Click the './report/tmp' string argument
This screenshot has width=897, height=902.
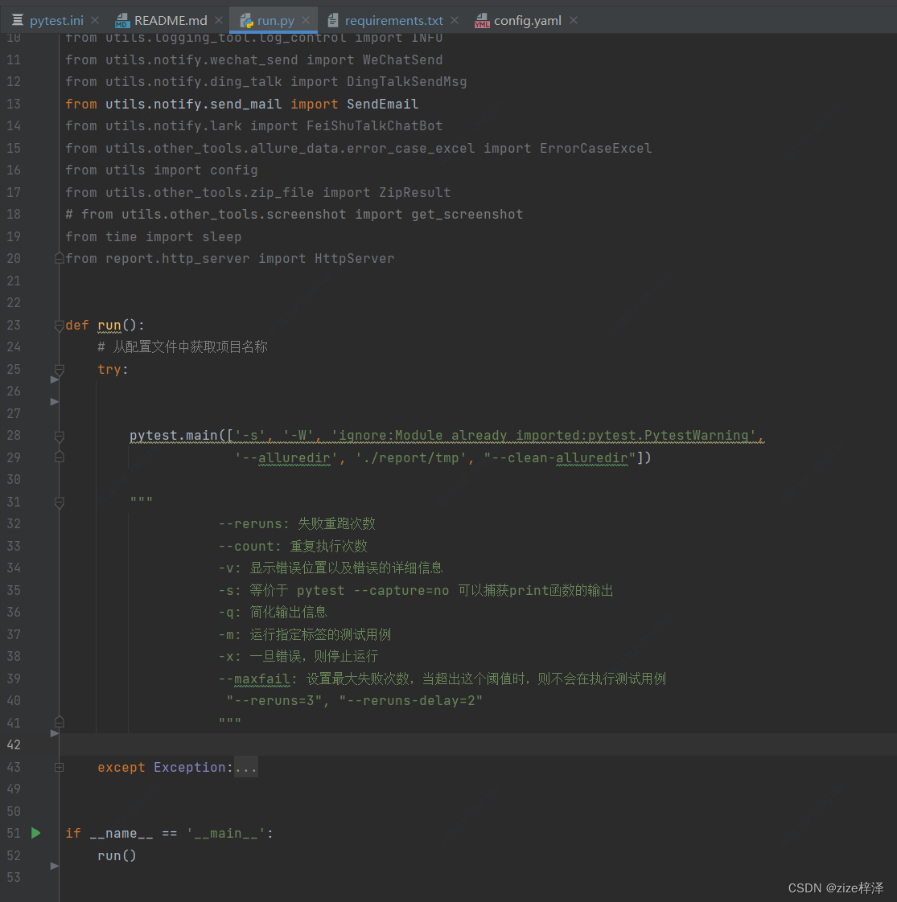[x=410, y=458]
